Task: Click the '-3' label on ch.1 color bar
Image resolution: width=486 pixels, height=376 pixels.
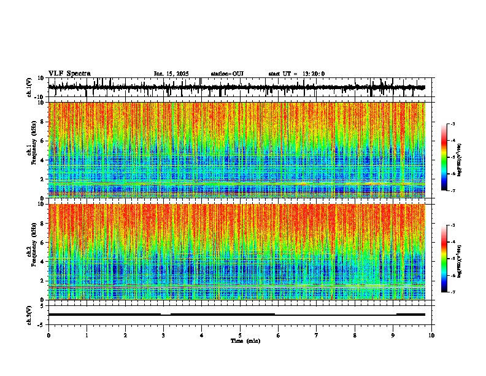Action: click(452, 124)
